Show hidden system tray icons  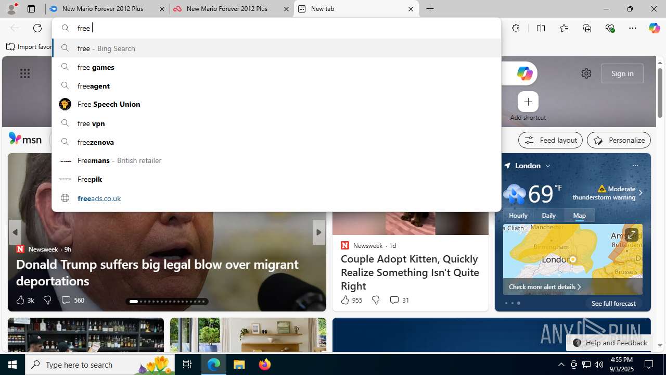pos(561,365)
